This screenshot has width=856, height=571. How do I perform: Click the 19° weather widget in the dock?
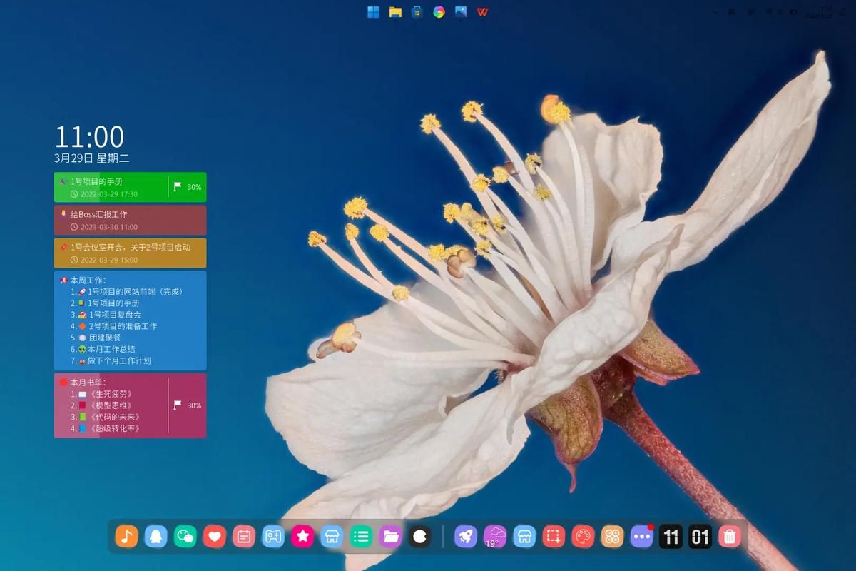[496, 536]
